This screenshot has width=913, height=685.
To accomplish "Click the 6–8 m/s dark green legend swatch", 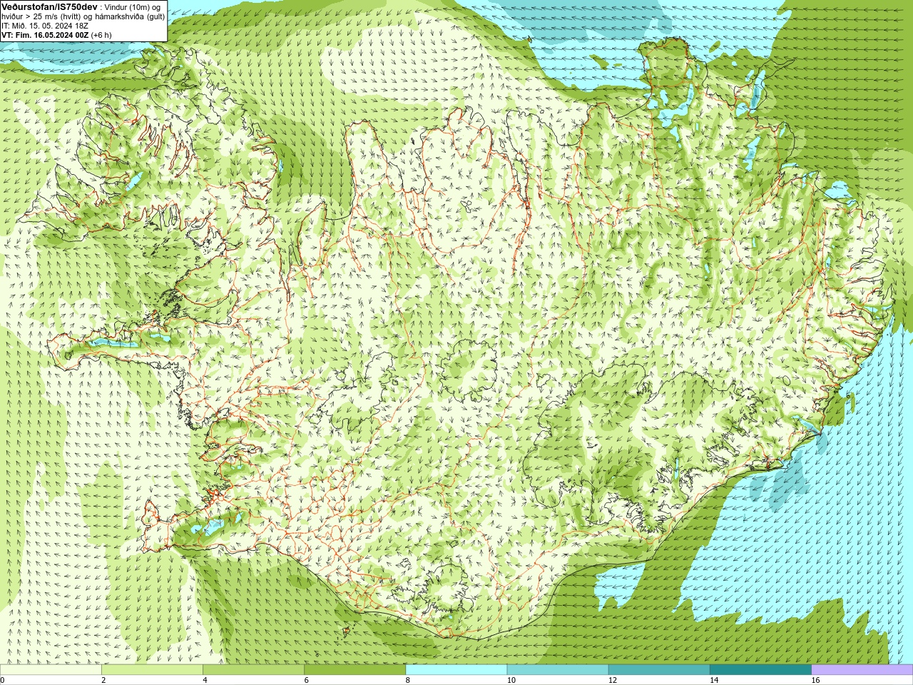I will click(355, 670).
